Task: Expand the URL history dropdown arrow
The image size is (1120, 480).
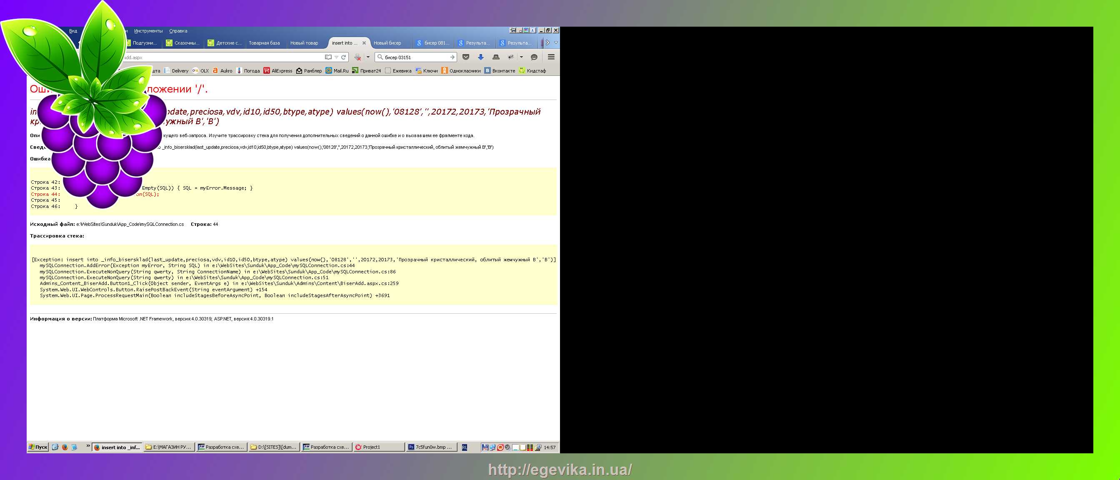Action: coord(336,57)
